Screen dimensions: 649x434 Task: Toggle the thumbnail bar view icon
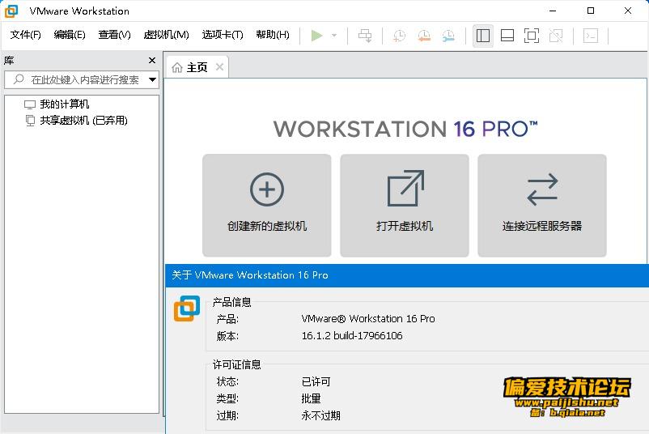coord(507,36)
